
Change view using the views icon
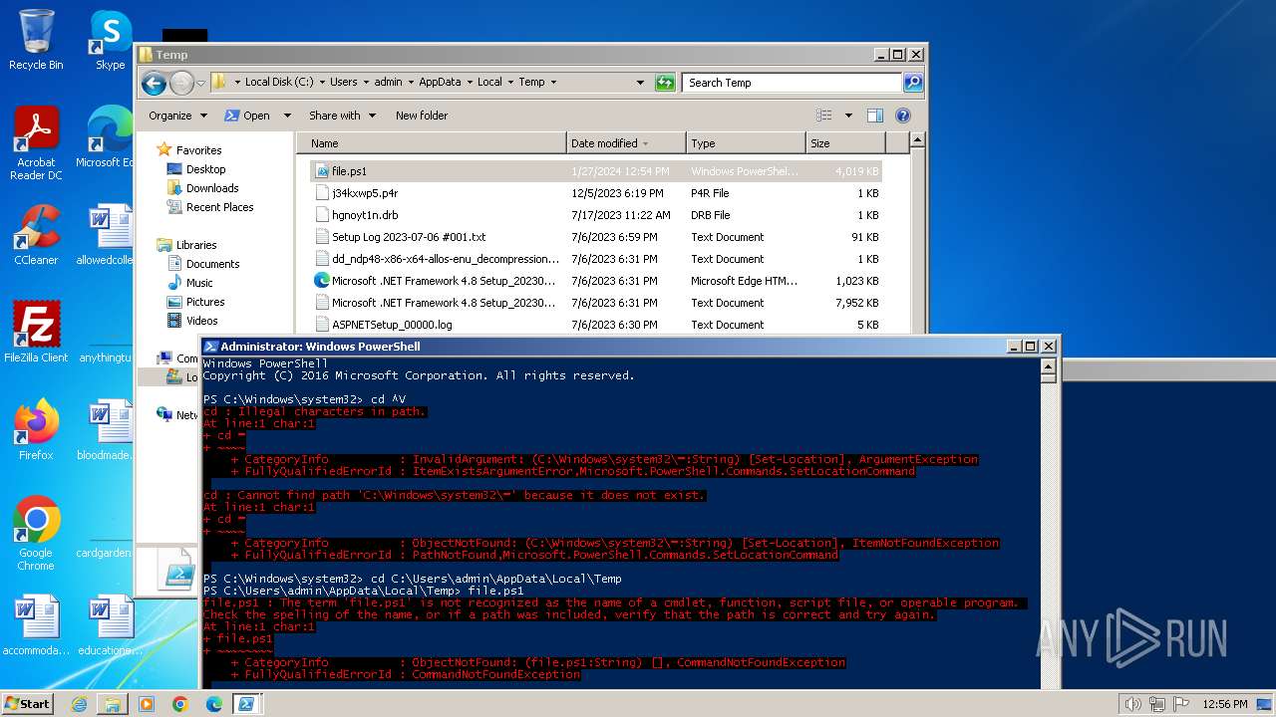click(824, 116)
